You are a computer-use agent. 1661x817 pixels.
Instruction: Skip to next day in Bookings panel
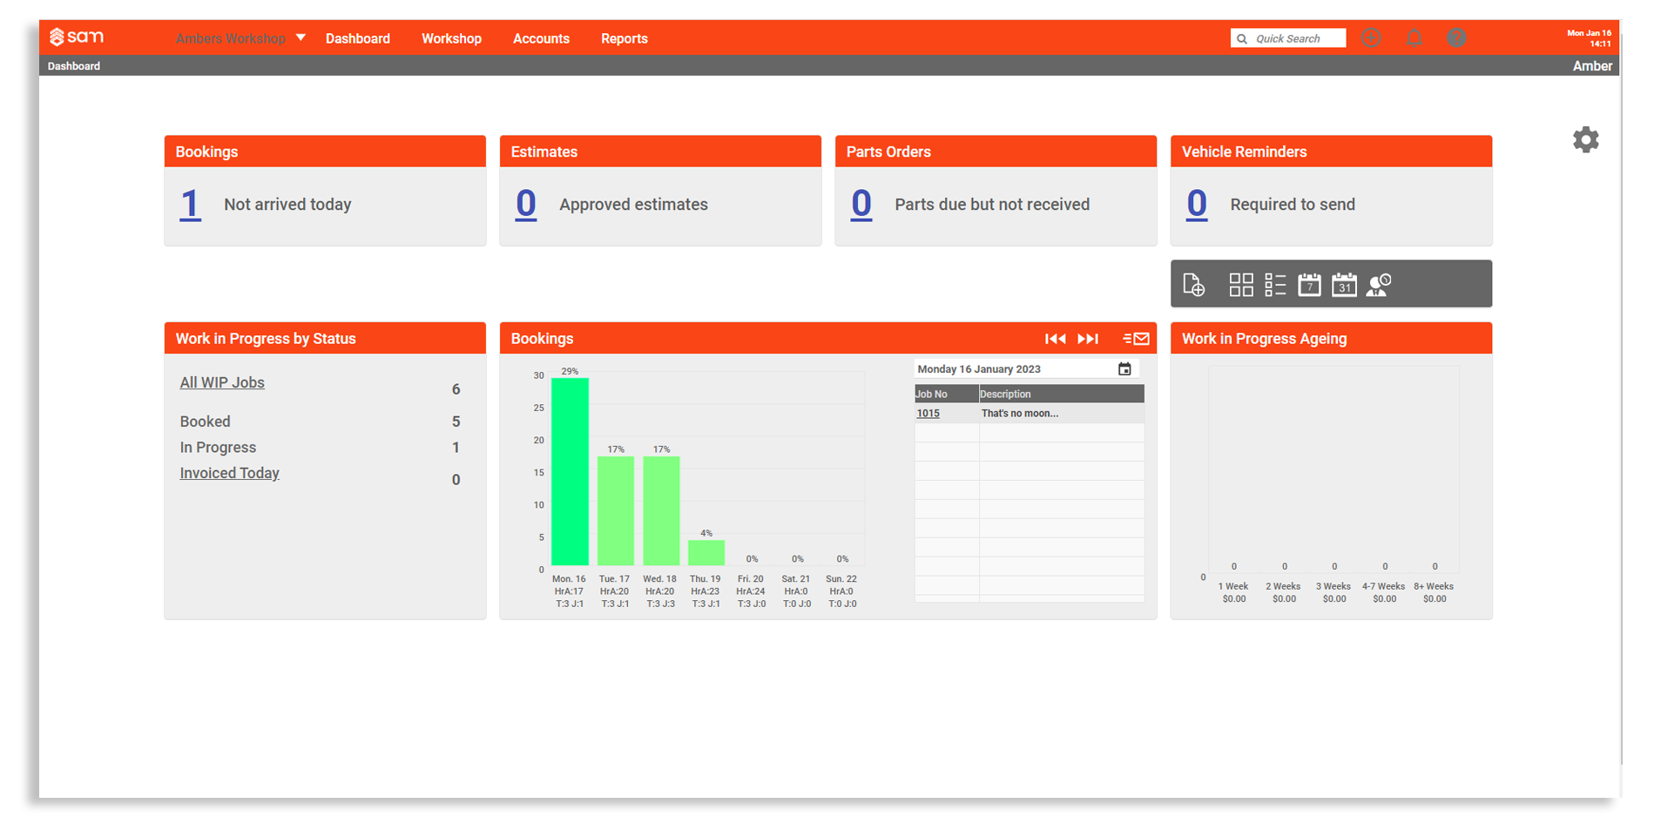(x=1088, y=338)
